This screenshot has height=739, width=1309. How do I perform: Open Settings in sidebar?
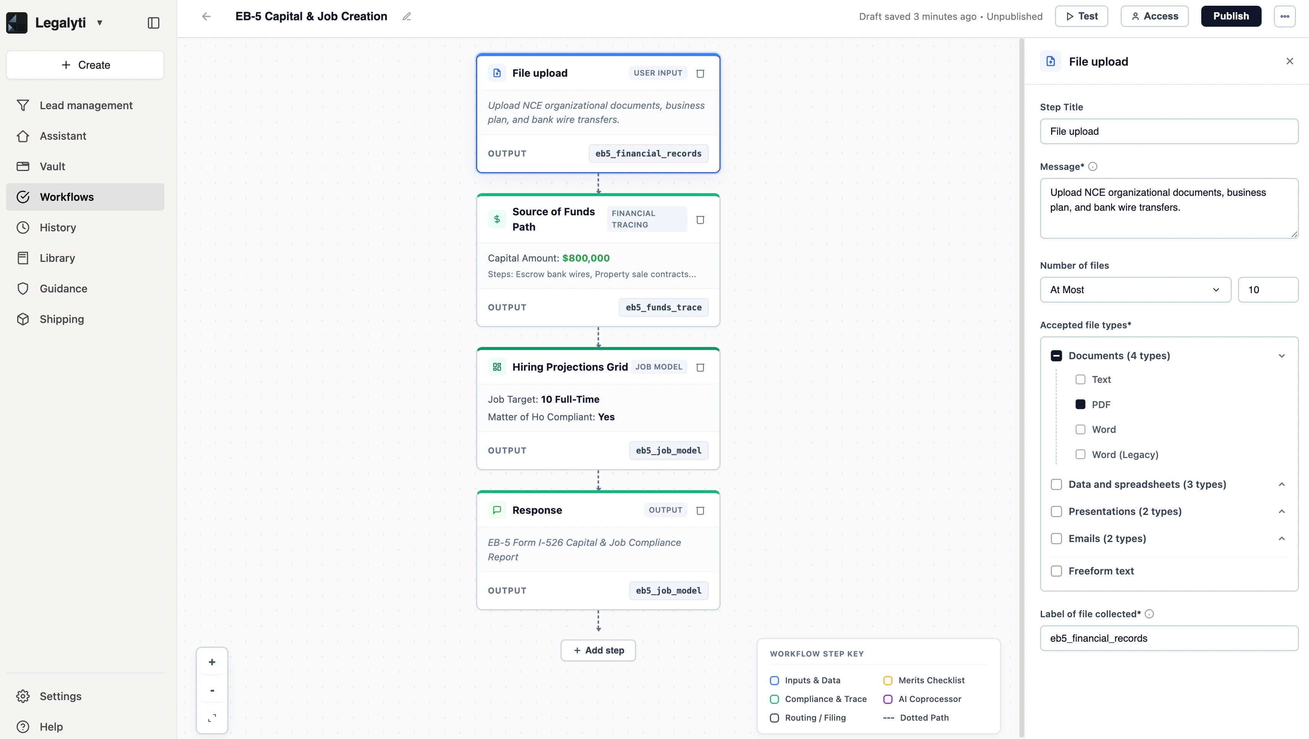85,696
